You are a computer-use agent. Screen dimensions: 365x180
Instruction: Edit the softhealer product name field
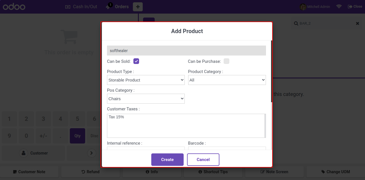point(186,51)
